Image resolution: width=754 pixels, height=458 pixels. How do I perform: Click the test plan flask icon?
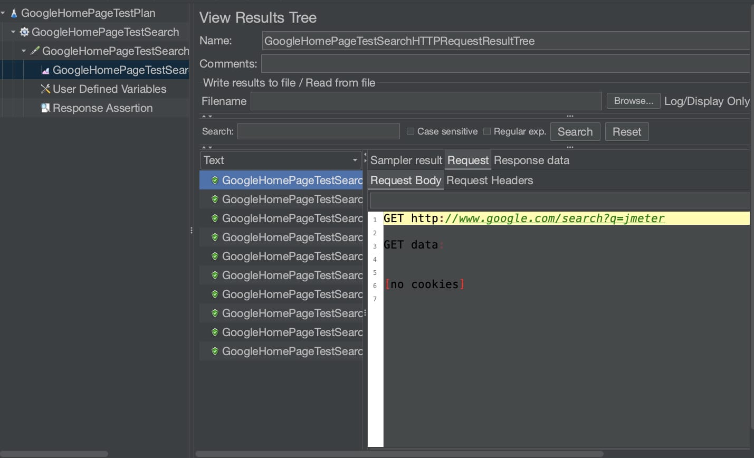click(x=14, y=13)
